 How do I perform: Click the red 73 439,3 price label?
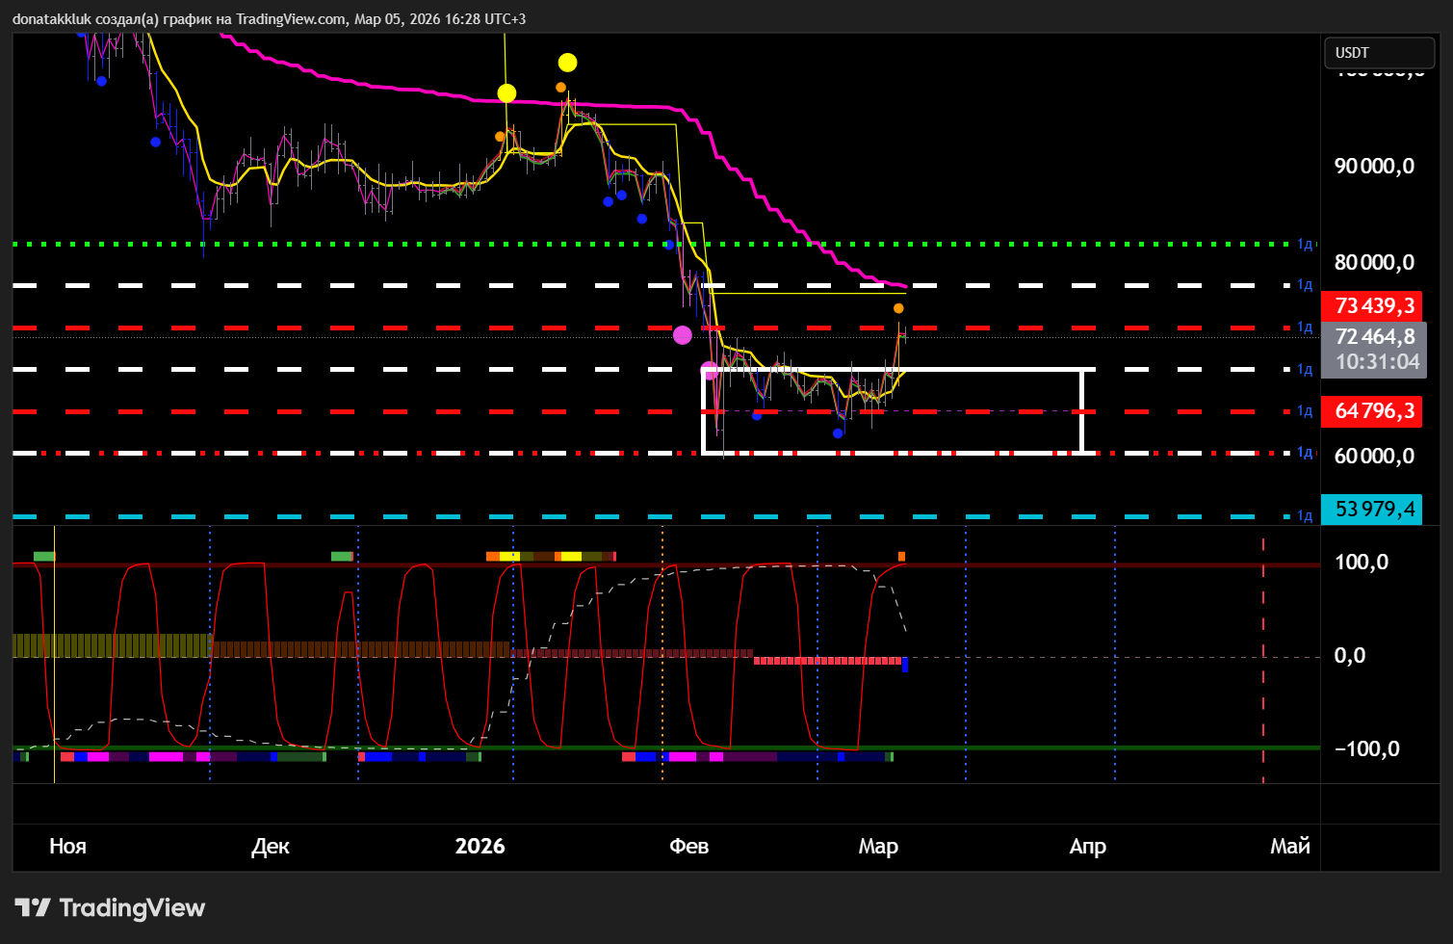pos(1374,306)
